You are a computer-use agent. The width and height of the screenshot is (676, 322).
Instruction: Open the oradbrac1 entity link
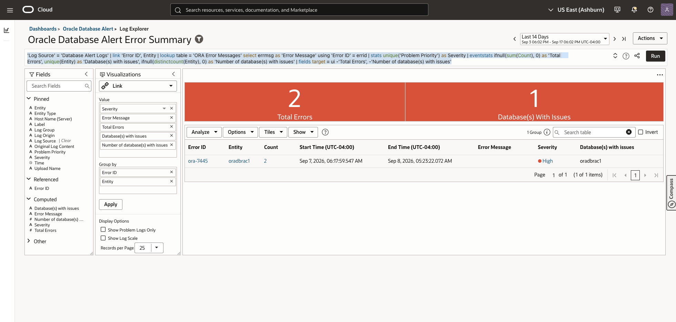[x=239, y=161]
